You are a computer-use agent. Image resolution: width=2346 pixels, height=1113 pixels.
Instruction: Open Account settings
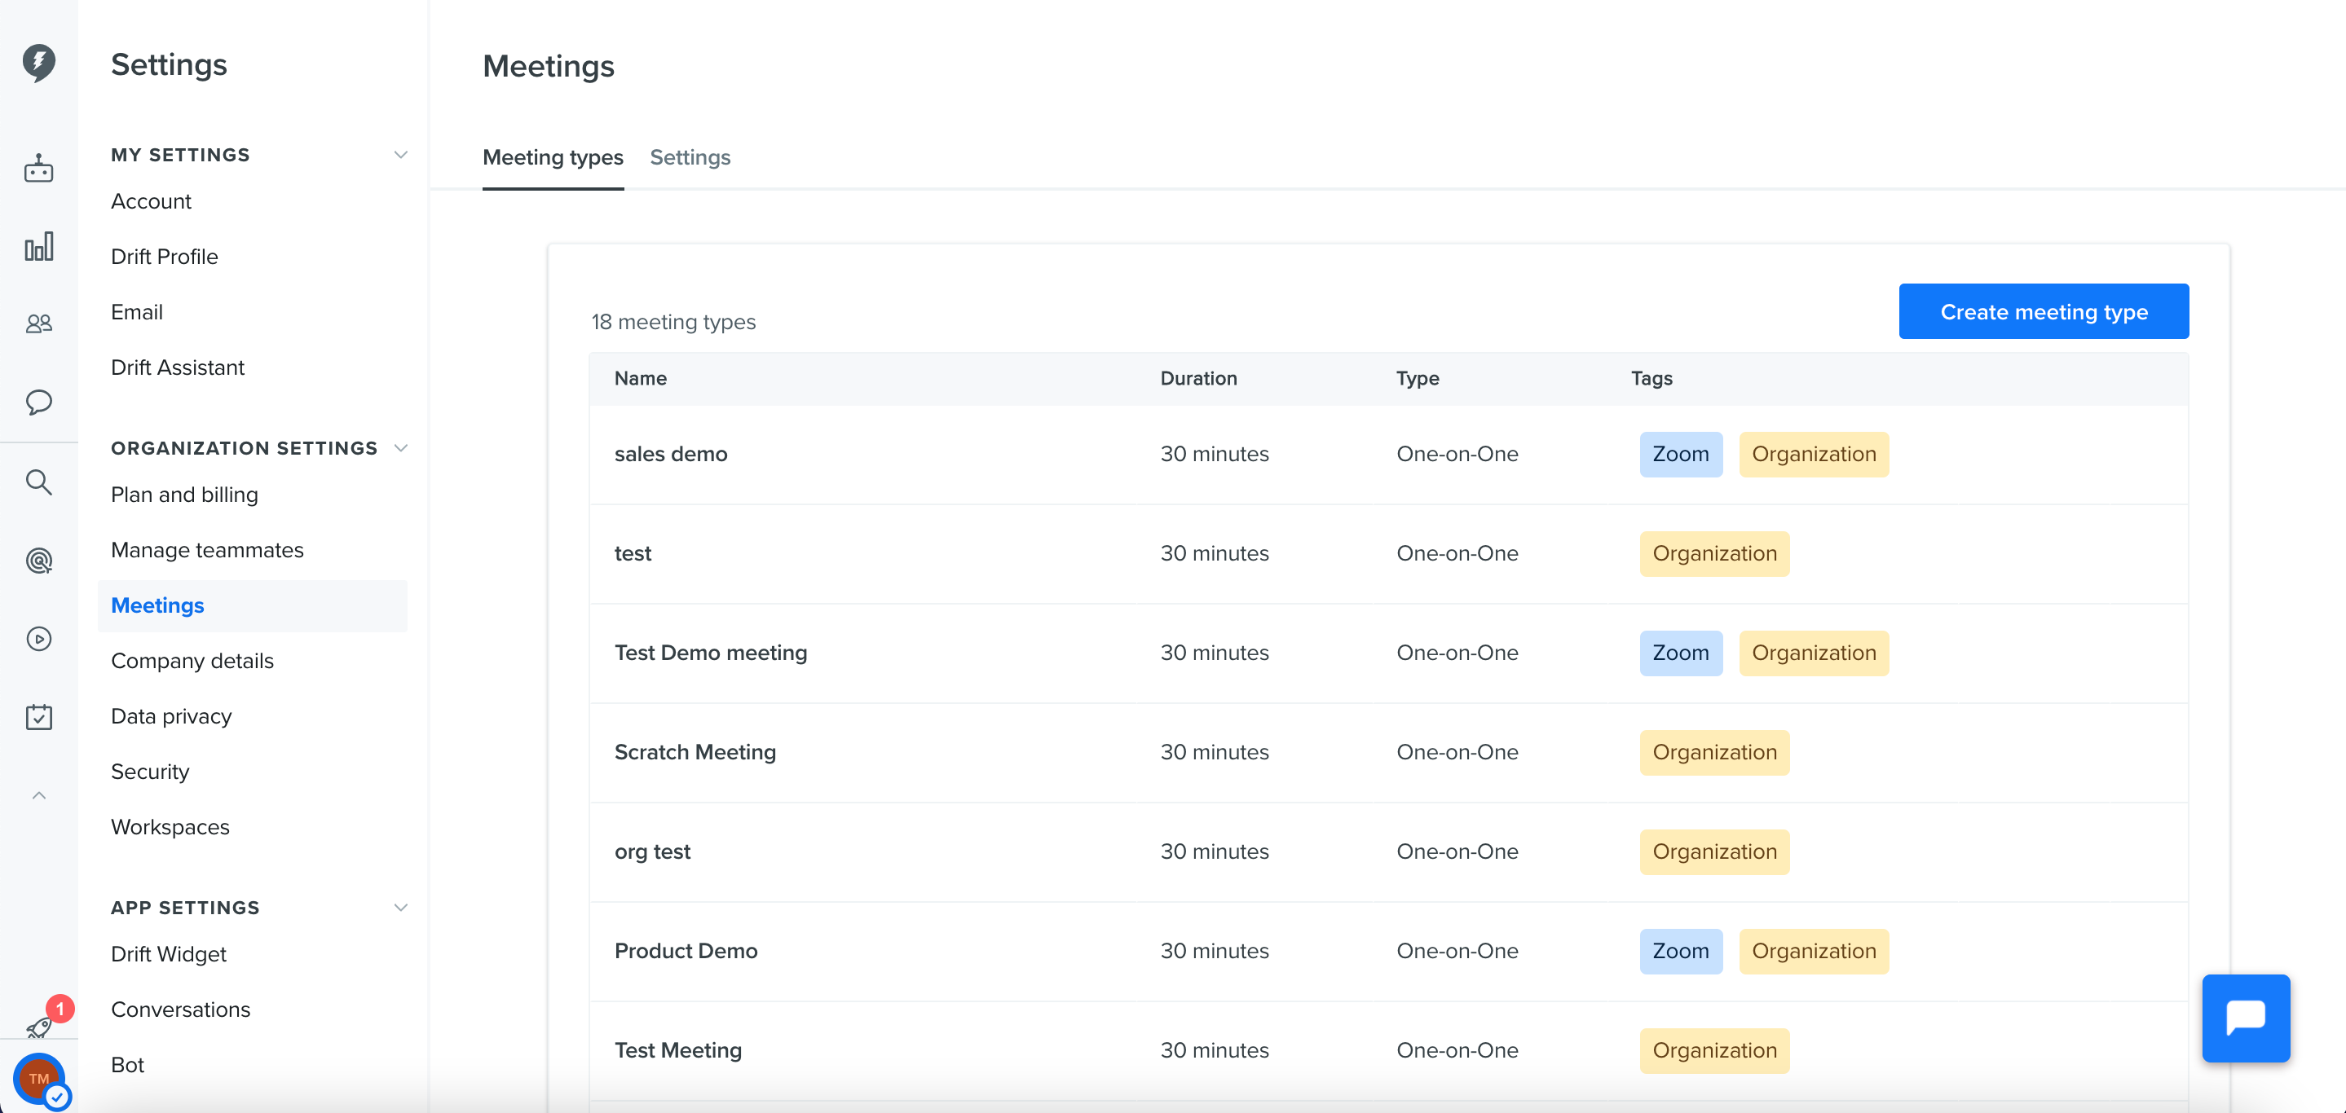click(151, 201)
